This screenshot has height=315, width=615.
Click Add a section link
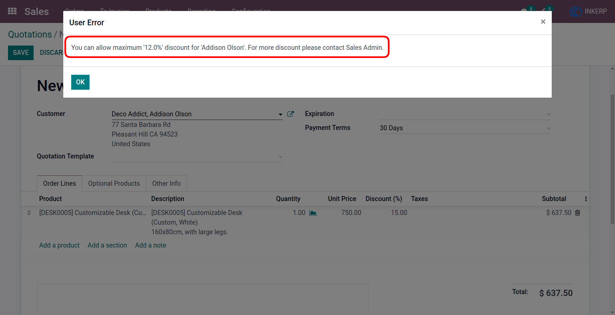click(x=107, y=245)
